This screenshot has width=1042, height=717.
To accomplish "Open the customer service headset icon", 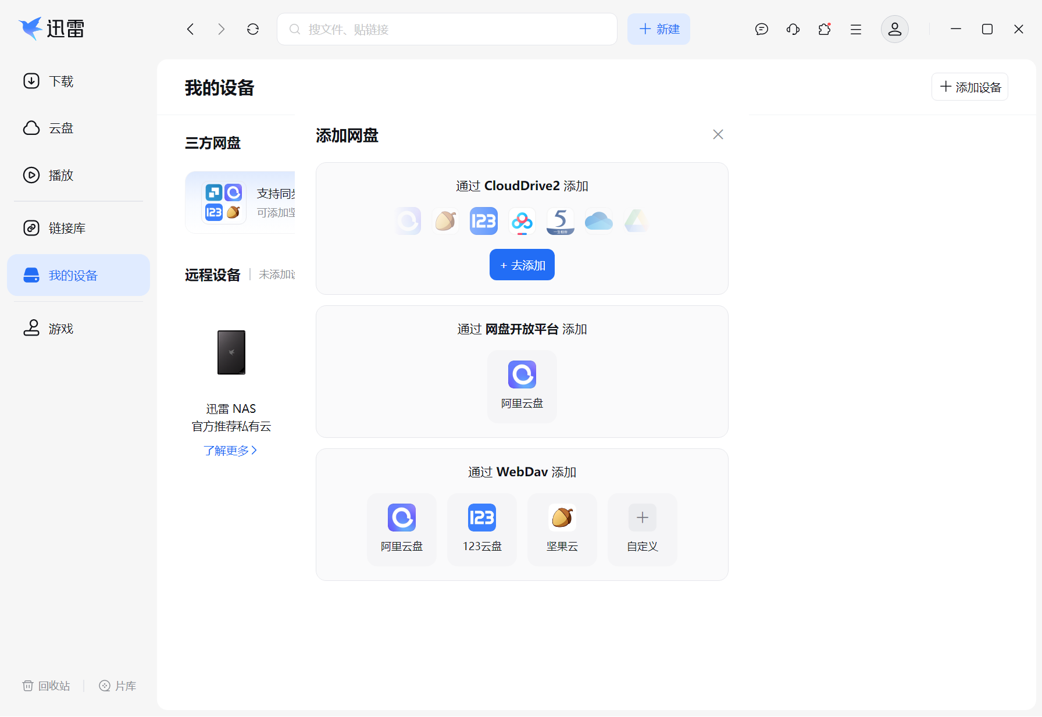I will tap(793, 29).
